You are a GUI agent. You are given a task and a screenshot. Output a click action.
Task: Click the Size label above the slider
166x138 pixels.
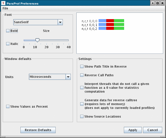point(46,31)
